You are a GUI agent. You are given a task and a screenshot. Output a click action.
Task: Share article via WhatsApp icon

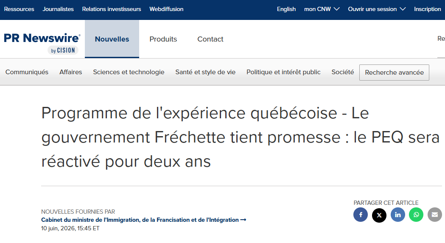click(416, 215)
